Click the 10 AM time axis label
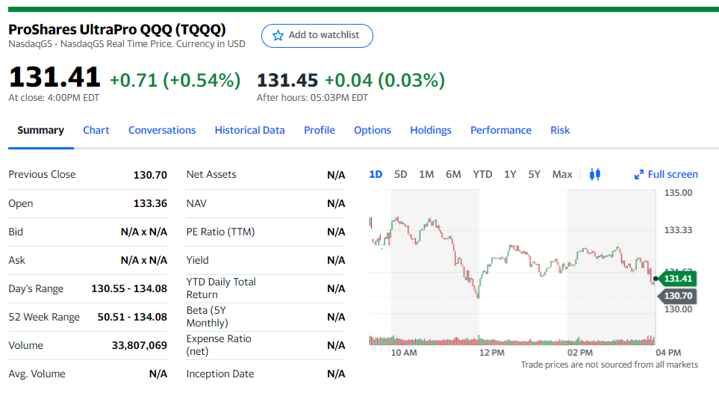 point(404,353)
